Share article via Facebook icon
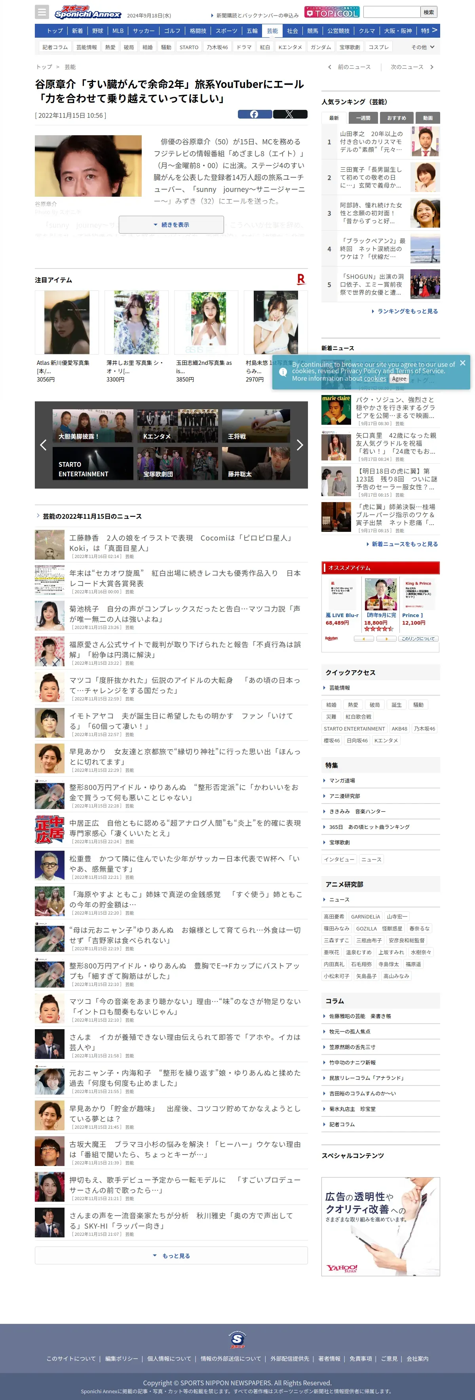475x1400 pixels. point(255,114)
